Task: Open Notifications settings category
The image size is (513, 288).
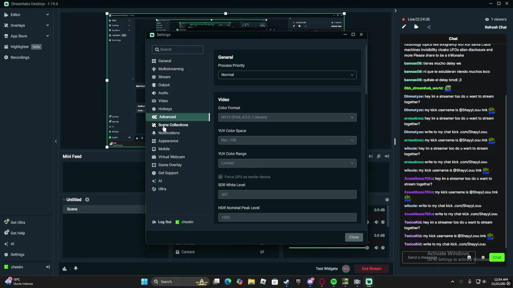Action: coord(169,133)
